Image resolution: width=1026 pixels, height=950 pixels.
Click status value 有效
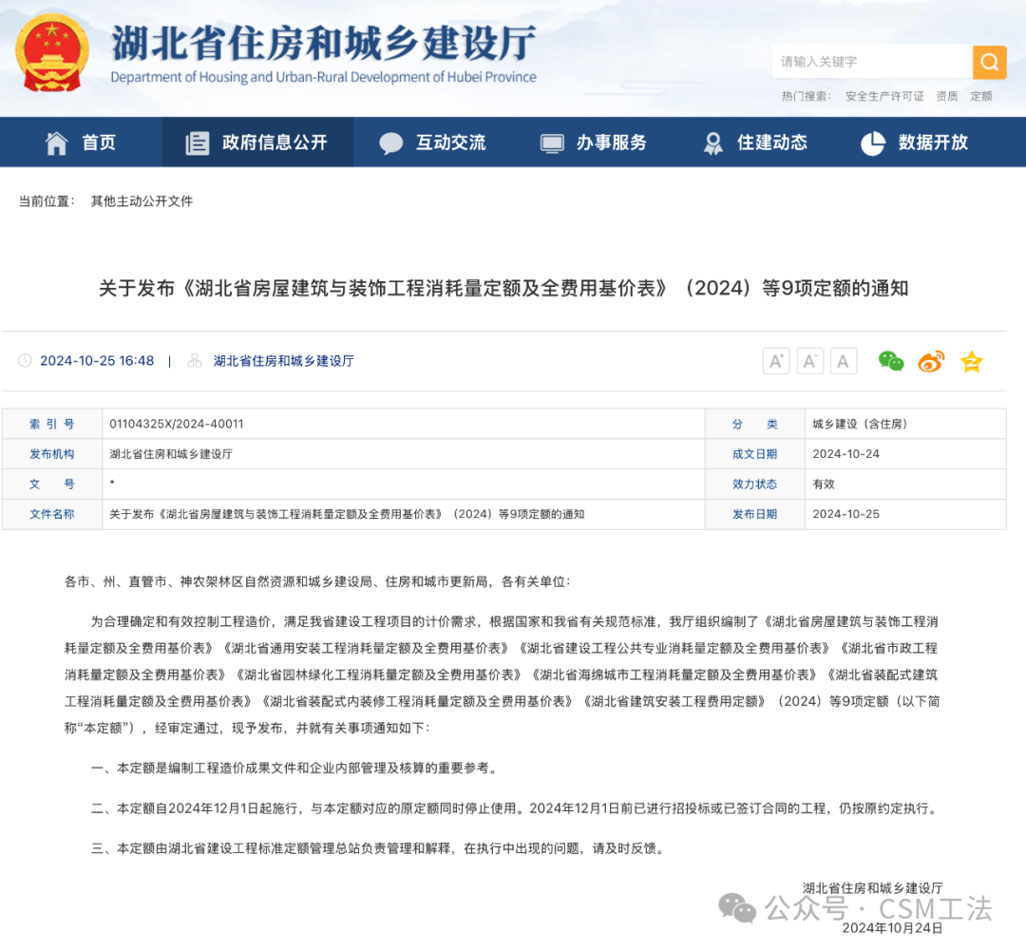[824, 484]
